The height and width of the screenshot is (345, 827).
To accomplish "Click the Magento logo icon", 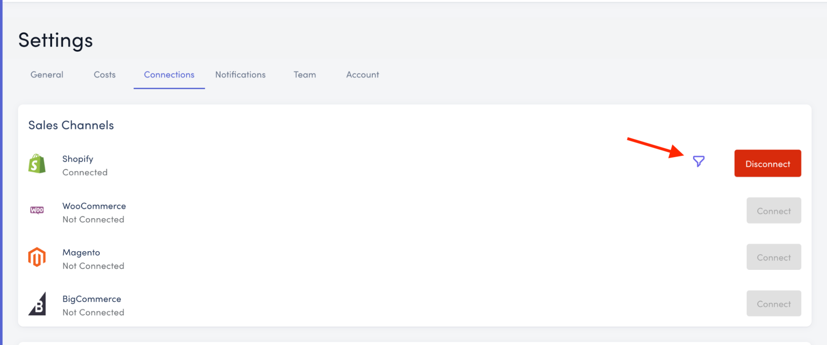I will click(x=37, y=257).
